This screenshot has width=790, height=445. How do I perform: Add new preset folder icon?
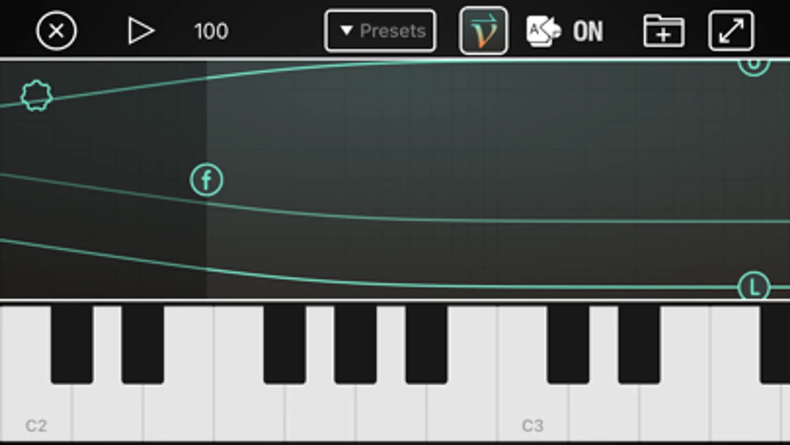click(664, 31)
